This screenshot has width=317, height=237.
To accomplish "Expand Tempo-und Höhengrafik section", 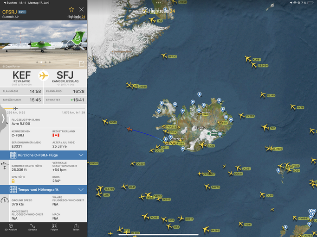I will coord(44,190).
